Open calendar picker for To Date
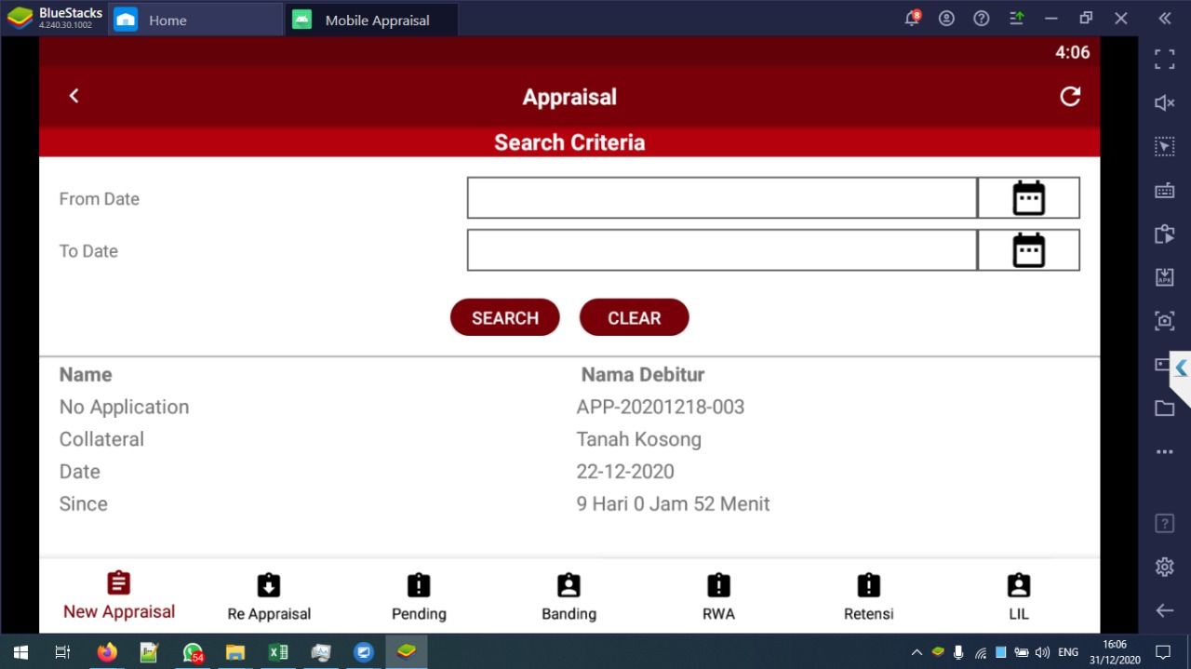The image size is (1191, 669). [1028, 250]
